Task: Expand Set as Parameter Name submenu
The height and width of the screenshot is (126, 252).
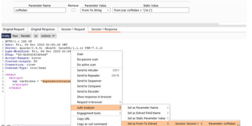Action: point(146,108)
